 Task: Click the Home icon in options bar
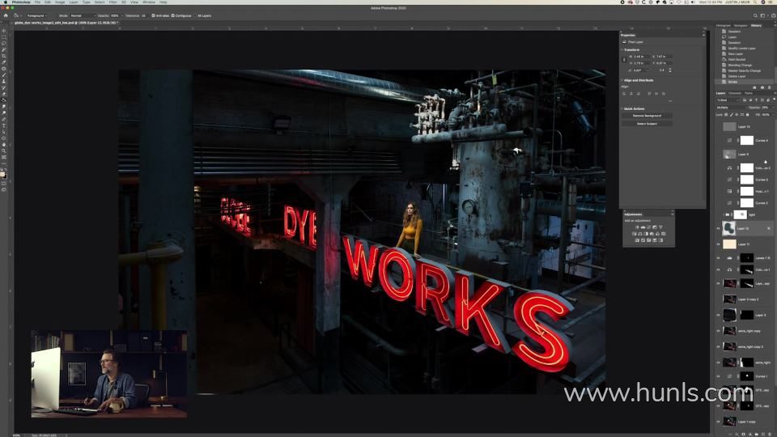[x=6, y=15]
